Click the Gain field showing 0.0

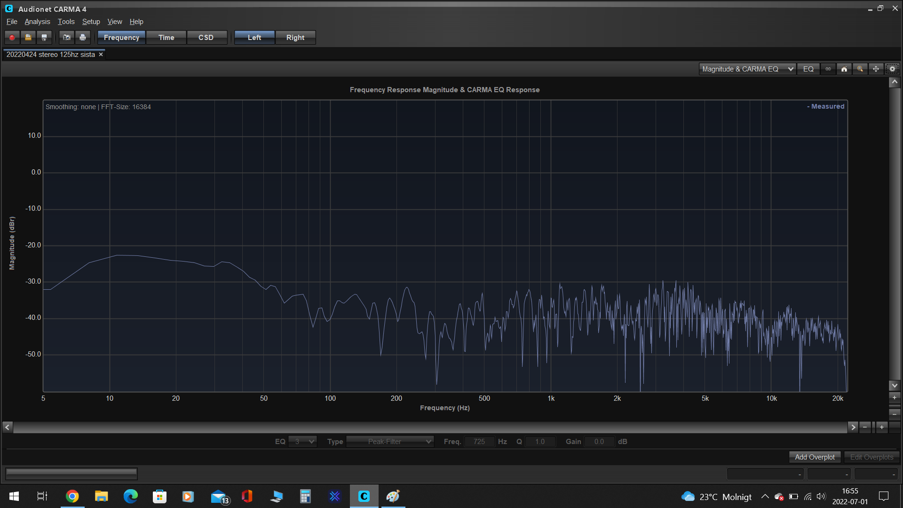click(x=599, y=442)
